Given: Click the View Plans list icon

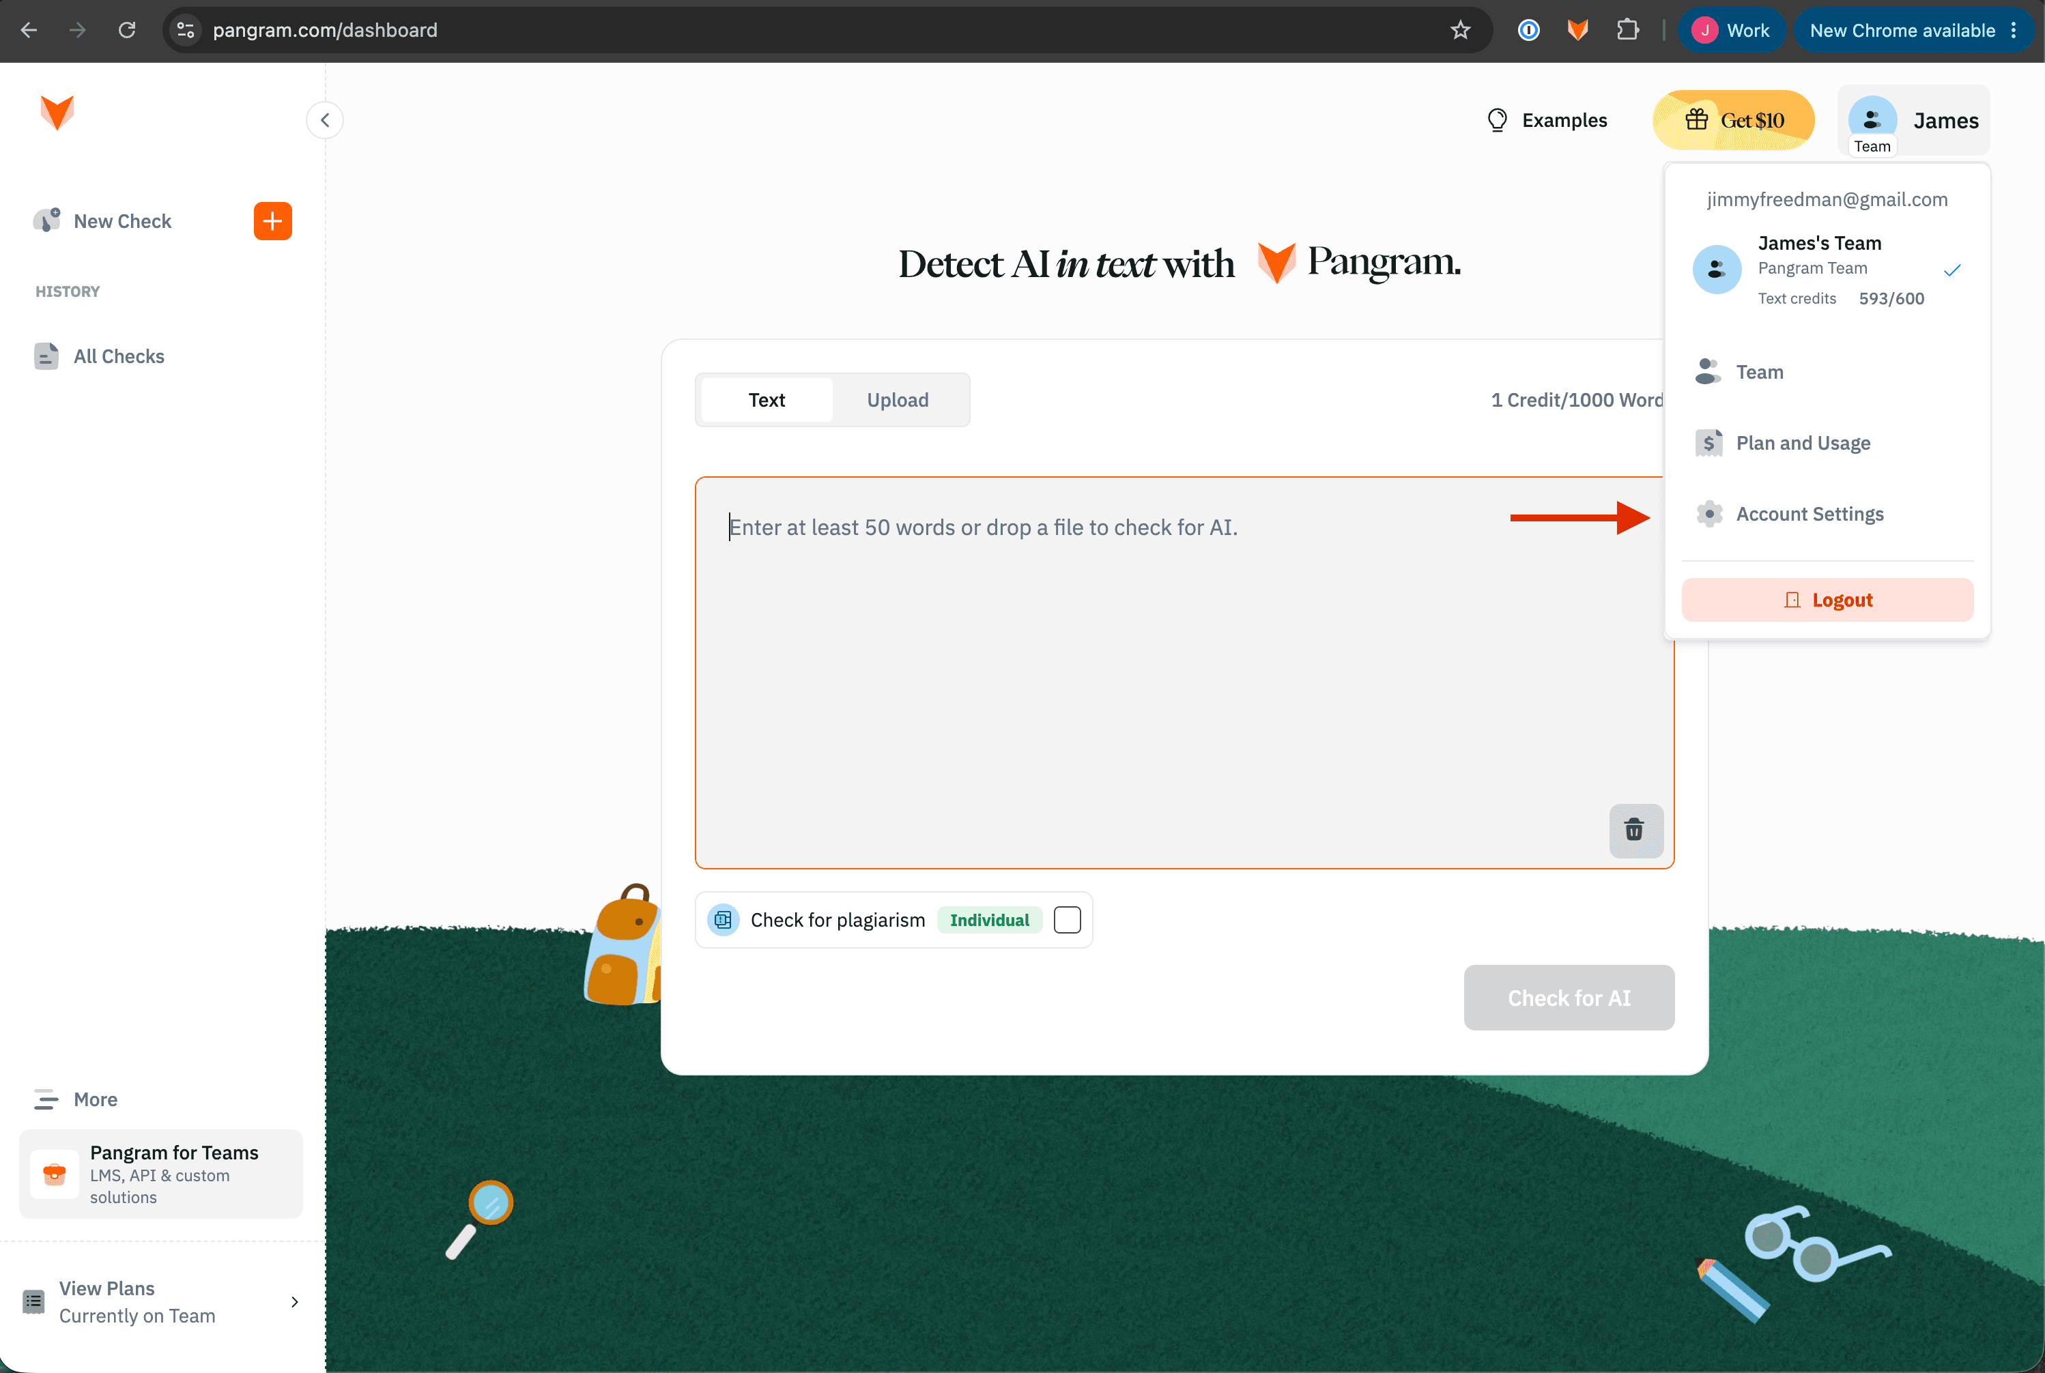Looking at the screenshot, I should [x=34, y=1302].
